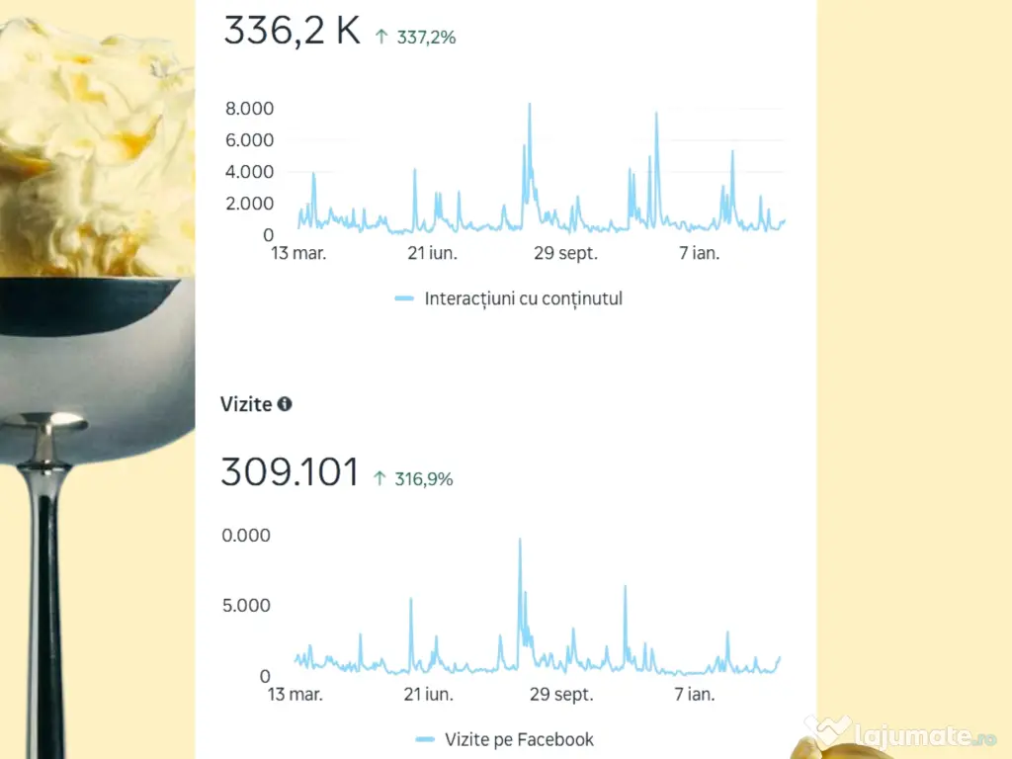Click the green arrow next to 316,9%

tap(379, 478)
